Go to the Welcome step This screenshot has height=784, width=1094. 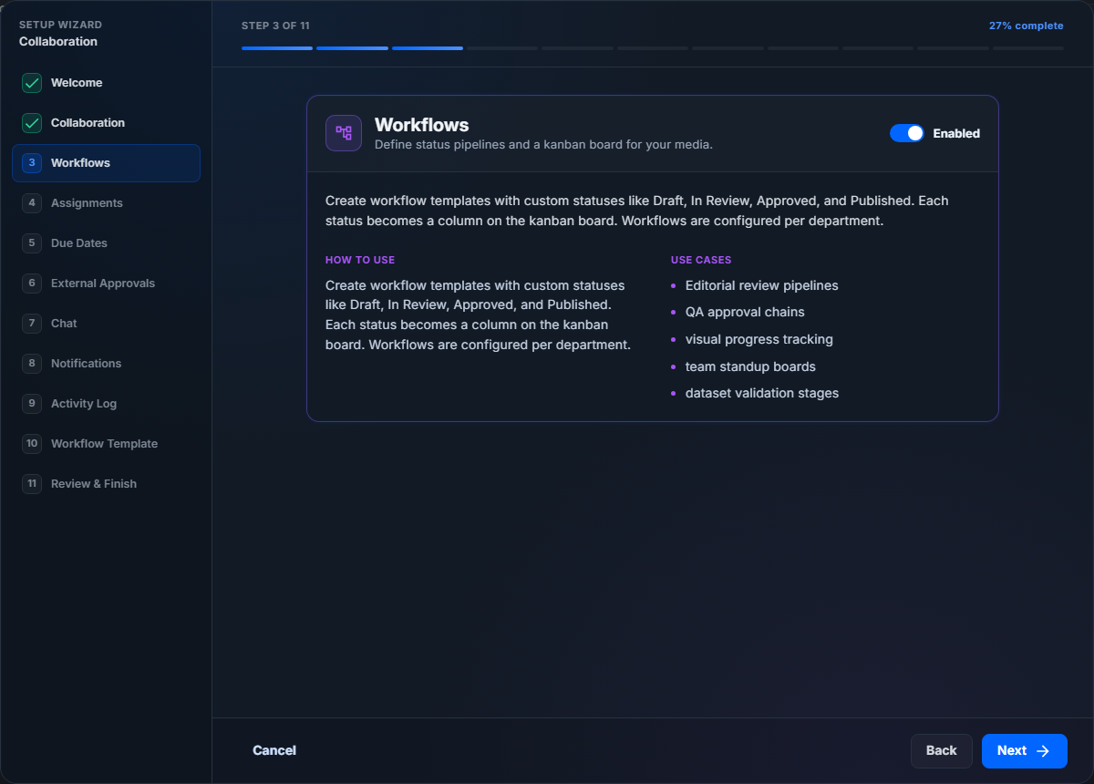pos(106,83)
